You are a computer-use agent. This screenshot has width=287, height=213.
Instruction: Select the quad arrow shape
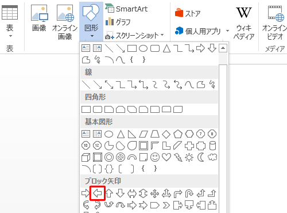coord(155,193)
